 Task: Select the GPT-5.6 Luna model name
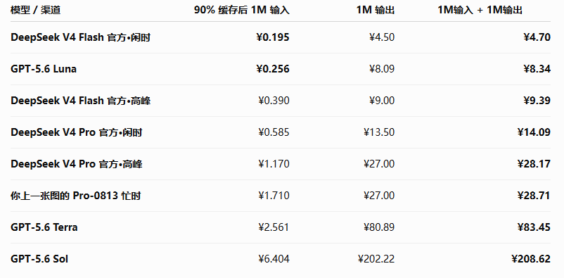[44, 69]
